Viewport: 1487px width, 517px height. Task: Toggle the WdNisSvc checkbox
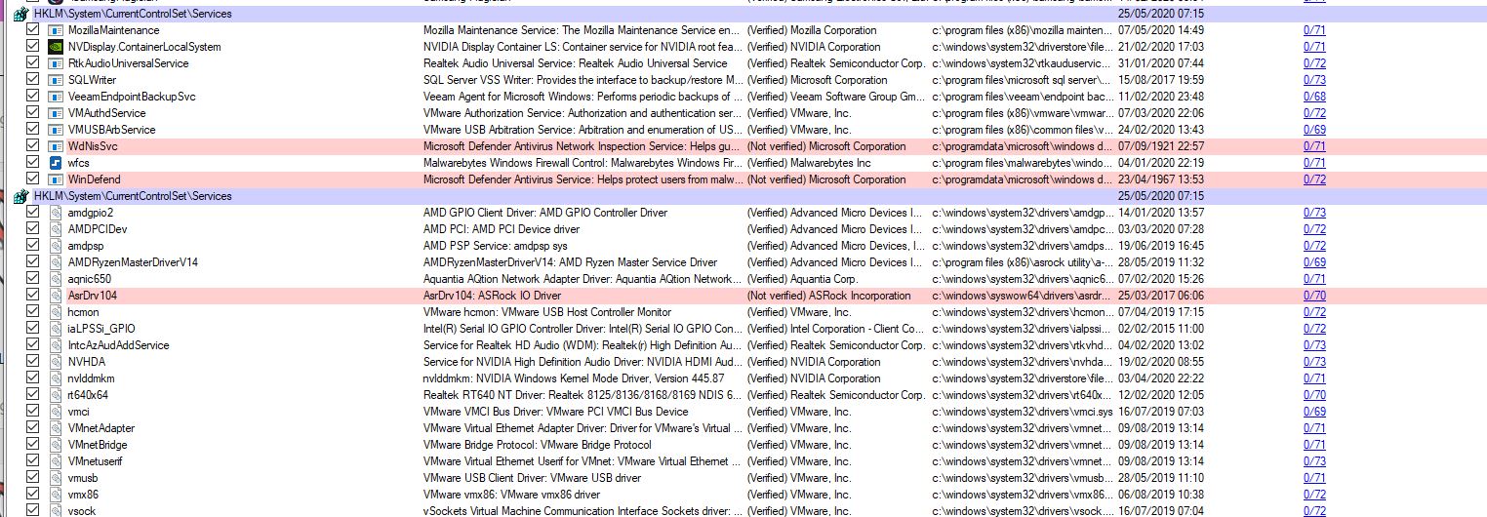point(32,146)
